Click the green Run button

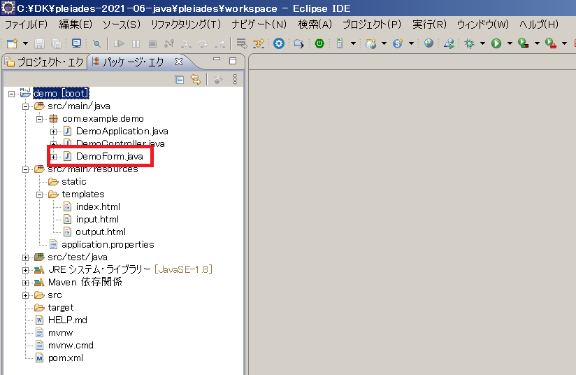[x=496, y=43]
